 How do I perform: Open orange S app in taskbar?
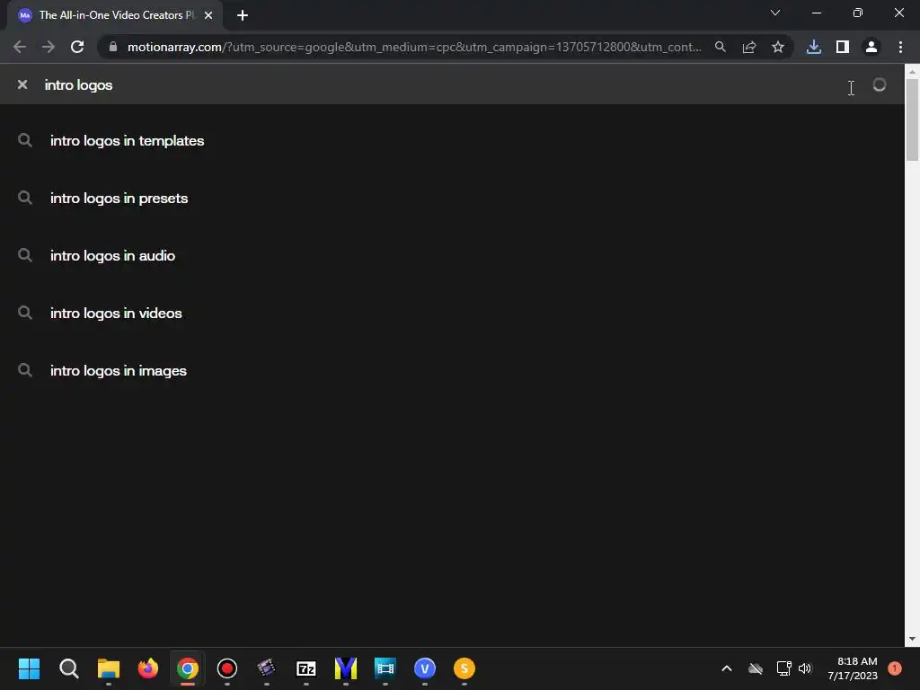[x=464, y=668]
